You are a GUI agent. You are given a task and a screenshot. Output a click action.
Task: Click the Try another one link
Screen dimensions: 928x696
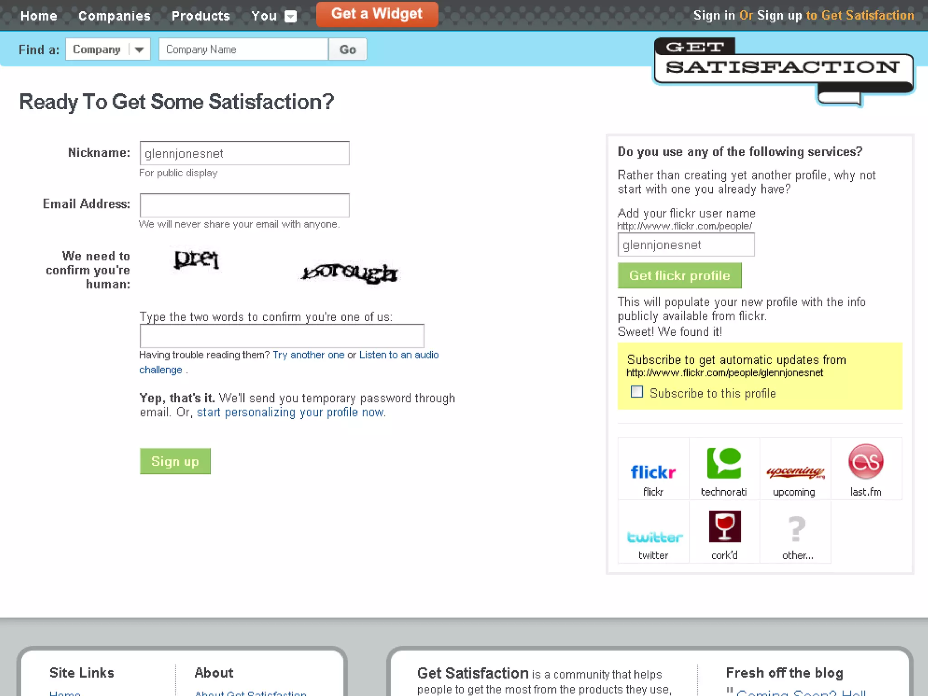tap(309, 355)
